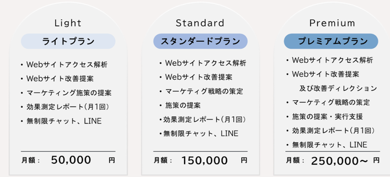Click the 150,000 monthly price
This screenshot has height=177, width=390.
point(204,160)
